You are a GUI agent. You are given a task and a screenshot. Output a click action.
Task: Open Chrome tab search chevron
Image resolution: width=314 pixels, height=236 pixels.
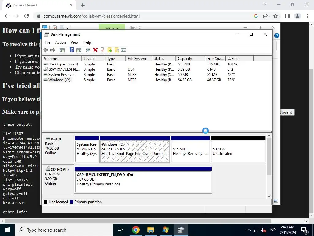tap(265, 4)
